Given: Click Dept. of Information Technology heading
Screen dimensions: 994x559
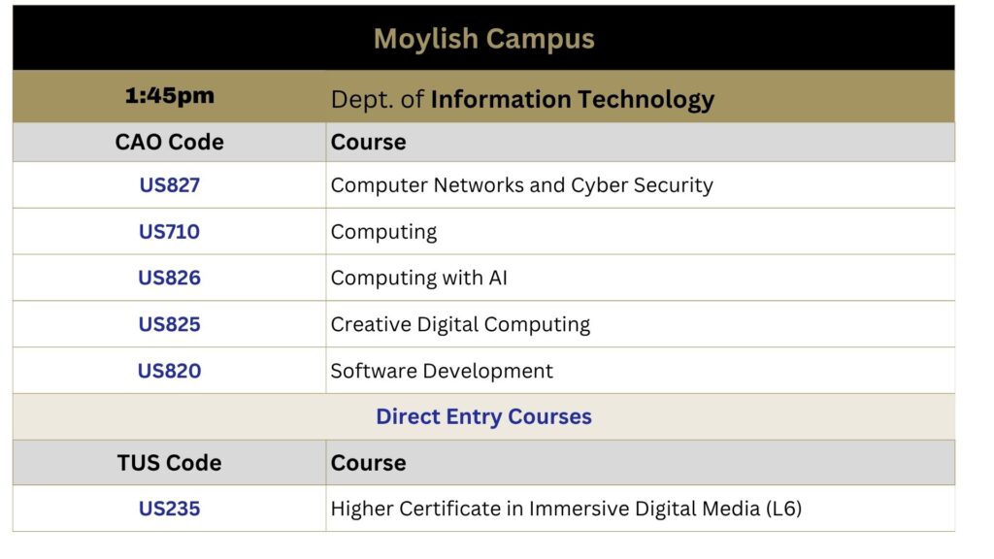Looking at the screenshot, I should (x=522, y=100).
